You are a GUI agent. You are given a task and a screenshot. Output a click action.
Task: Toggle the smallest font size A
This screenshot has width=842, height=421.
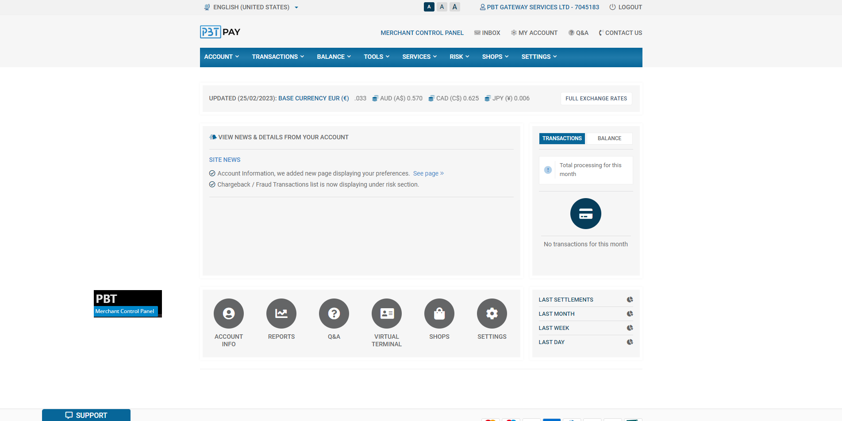(x=428, y=7)
